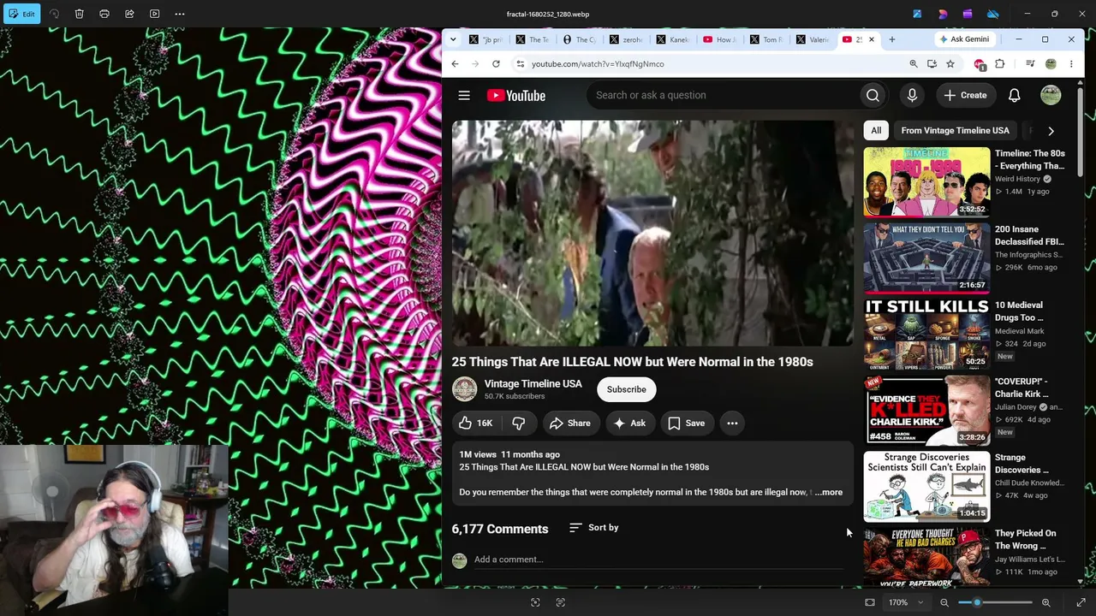Click scan text icon in Photos bottom bar
This screenshot has width=1096, height=616.
[561, 602]
